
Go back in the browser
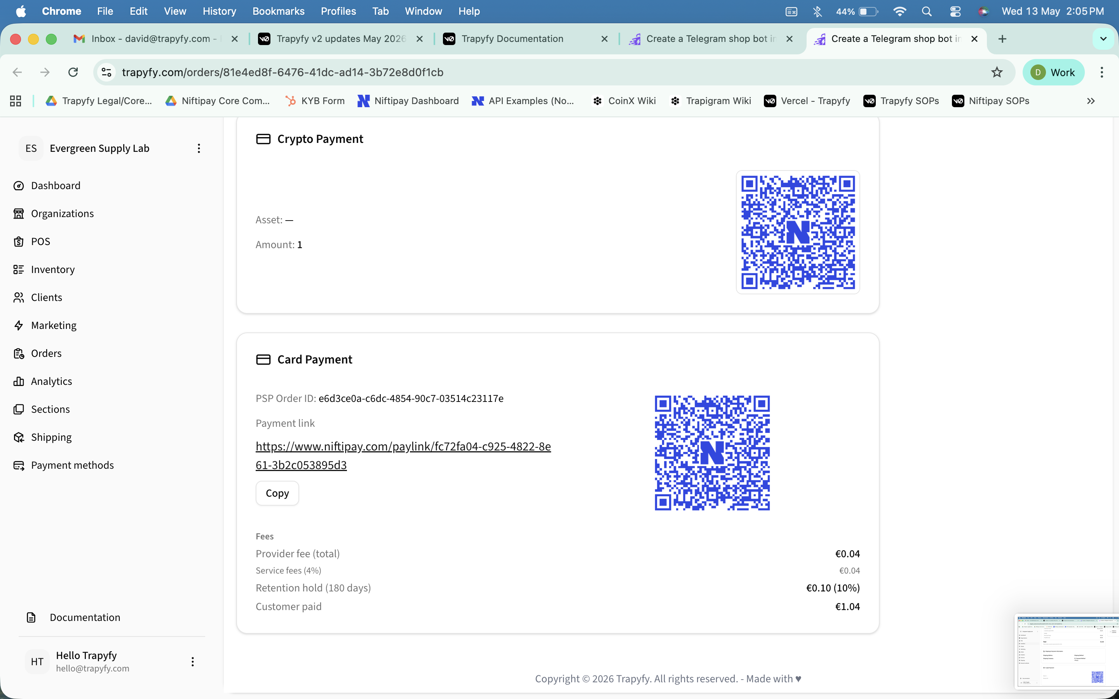point(17,72)
